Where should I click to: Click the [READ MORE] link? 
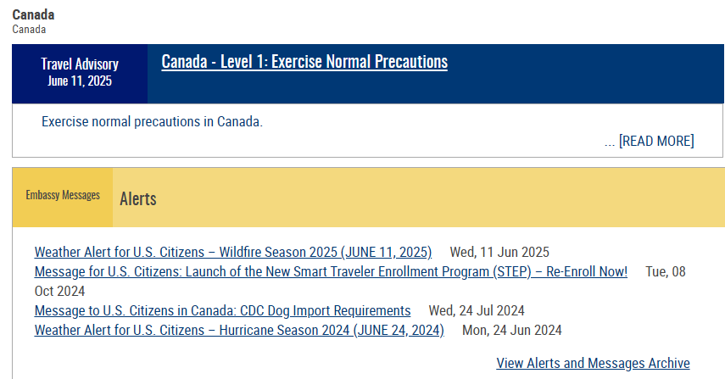coord(656,141)
